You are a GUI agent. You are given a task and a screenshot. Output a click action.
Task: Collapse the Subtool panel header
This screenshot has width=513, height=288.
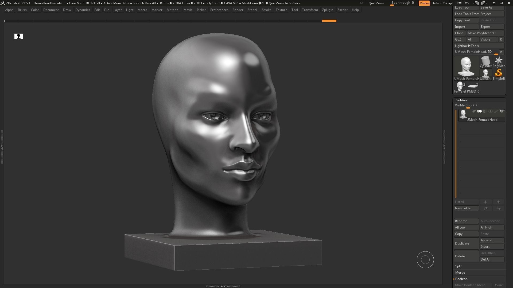click(462, 100)
